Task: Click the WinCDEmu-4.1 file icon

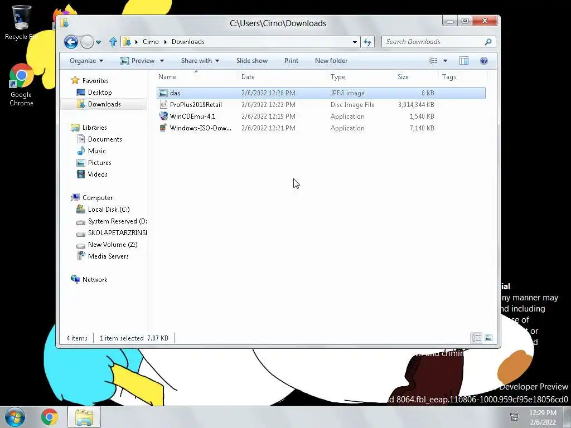Action: pos(163,116)
